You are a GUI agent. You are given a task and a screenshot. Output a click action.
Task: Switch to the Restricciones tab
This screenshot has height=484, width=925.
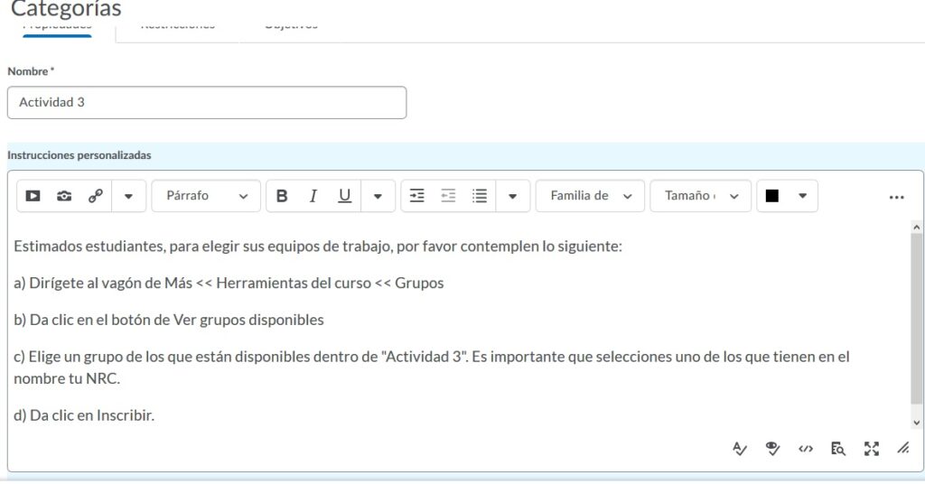[x=178, y=26]
